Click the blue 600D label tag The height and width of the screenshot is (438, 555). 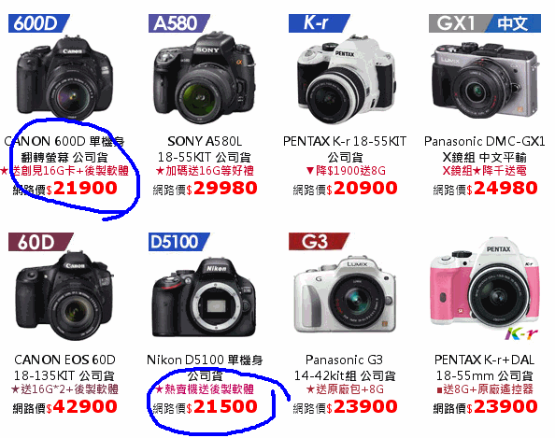tap(39, 23)
